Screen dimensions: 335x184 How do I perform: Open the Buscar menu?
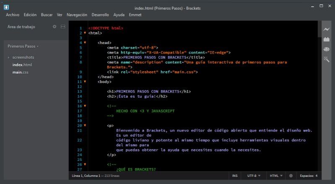(x=47, y=15)
